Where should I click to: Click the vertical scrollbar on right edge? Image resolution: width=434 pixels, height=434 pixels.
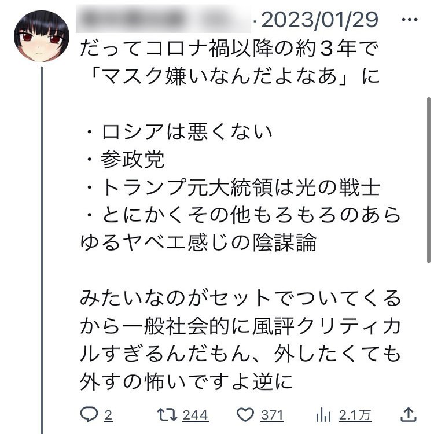pos(428,180)
